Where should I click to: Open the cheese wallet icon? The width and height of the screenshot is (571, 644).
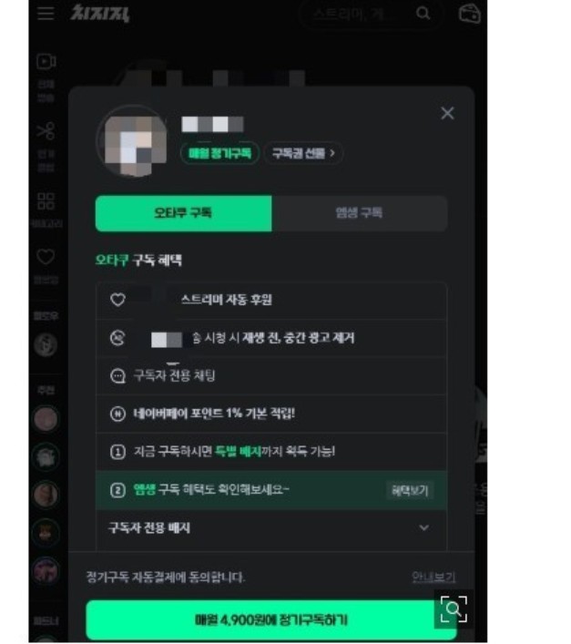[469, 14]
